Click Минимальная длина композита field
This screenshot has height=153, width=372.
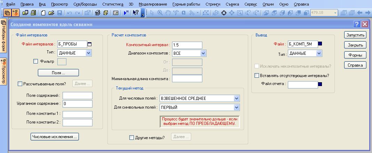tap(187, 78)
